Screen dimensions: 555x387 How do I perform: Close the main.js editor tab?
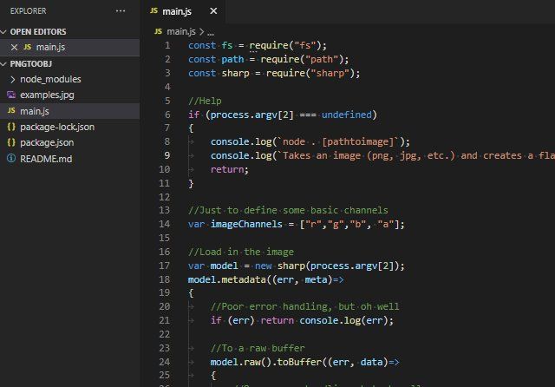point(213,11)
